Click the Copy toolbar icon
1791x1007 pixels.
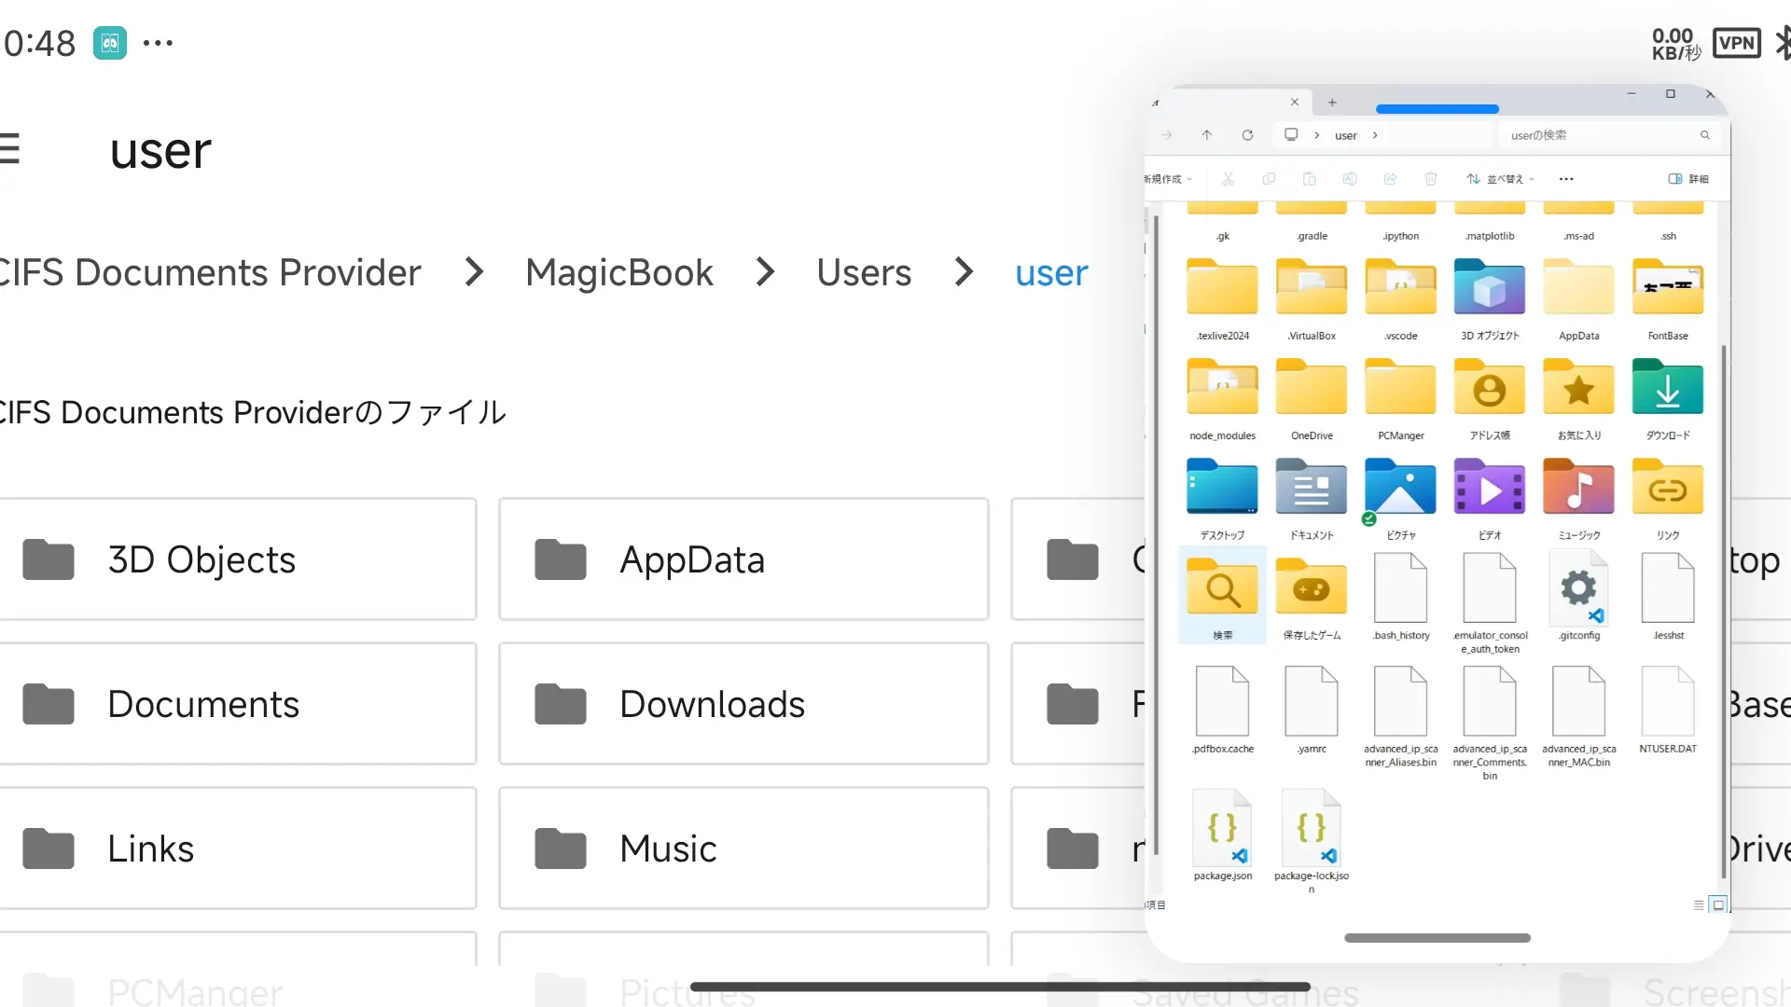(1269, 179)
